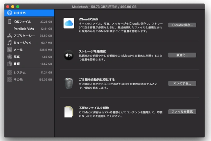Click the その他 gear icon
Image resolution: width=211 pixels, height=141 pixels.
pos(10,80)
